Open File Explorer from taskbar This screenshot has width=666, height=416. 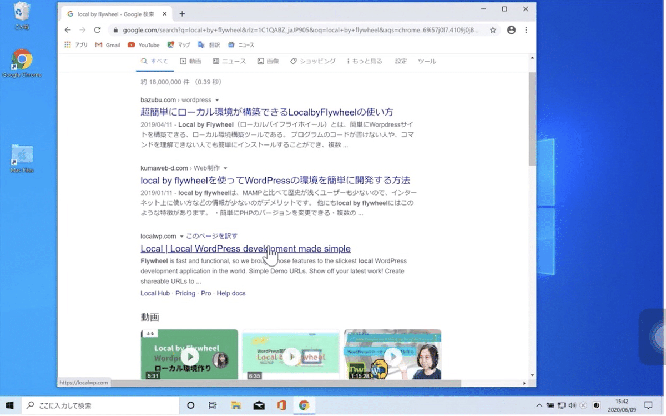click(236, 405)
